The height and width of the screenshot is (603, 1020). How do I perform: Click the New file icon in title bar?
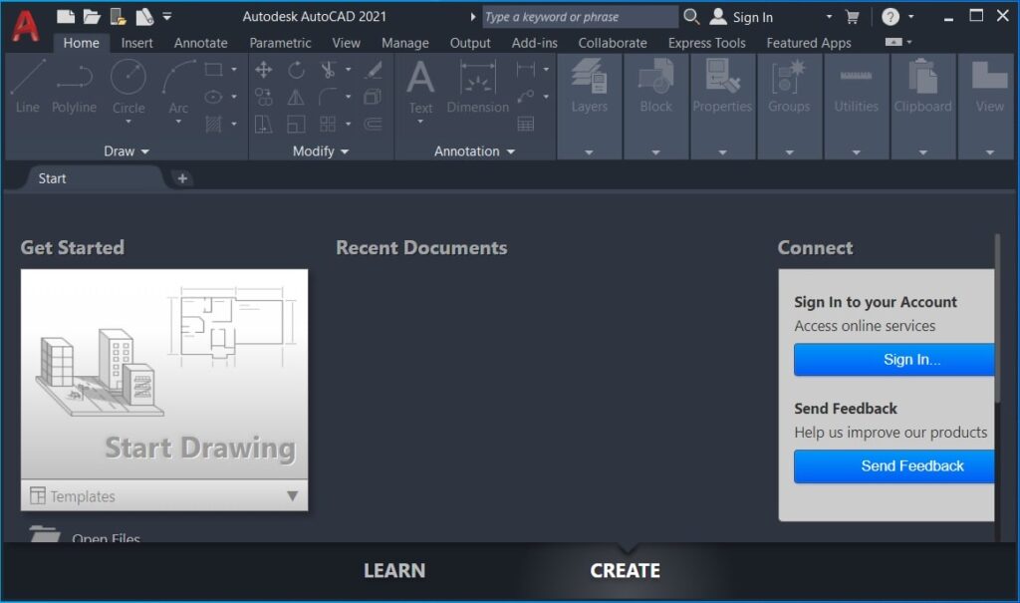click(65, 16)
